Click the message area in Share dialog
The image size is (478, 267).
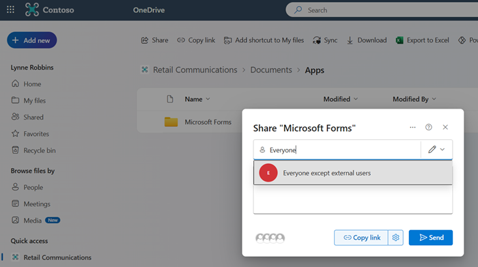[x=353, y=199]
